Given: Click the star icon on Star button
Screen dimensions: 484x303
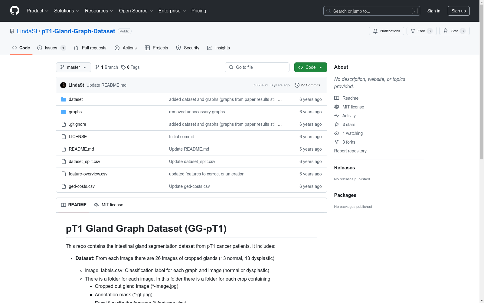Looking at the screenshot, I should (446, 31).
